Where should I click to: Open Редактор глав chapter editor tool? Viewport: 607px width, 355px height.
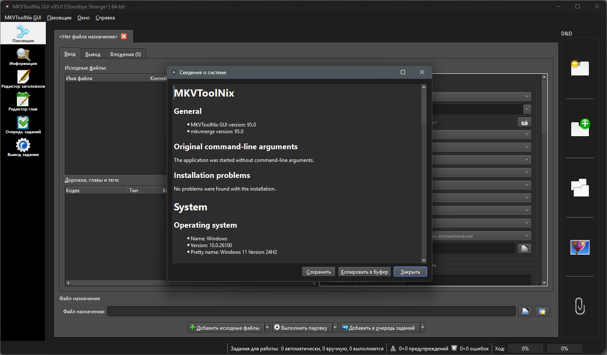pyautogui.click(x=23, y=102)
